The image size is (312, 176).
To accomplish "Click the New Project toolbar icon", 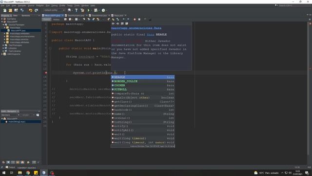I will tap(10, 10).
